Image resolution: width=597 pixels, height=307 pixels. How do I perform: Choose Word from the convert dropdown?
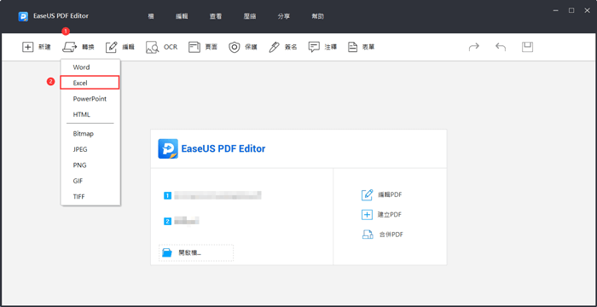[90, 67]
